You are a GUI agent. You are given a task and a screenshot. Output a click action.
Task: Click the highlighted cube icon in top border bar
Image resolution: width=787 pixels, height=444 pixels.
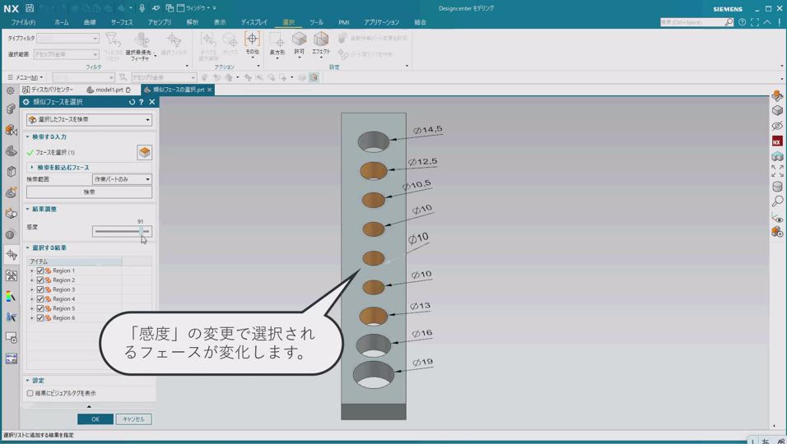tap(314, 77)
